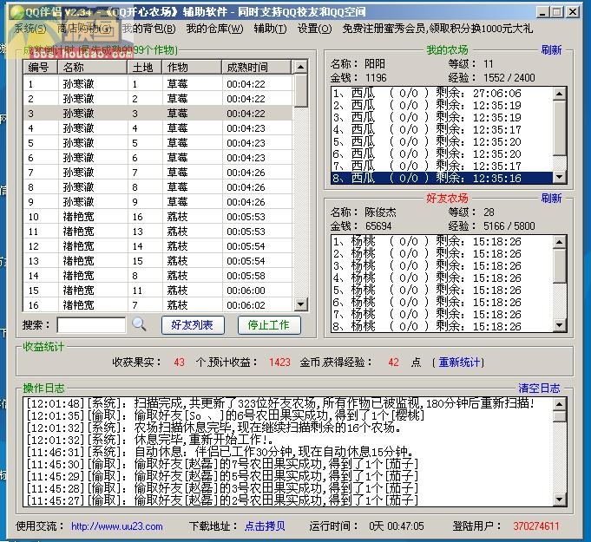Click the 好友列表 button
The width and height of the screenshot is (591, 542).
193,324
